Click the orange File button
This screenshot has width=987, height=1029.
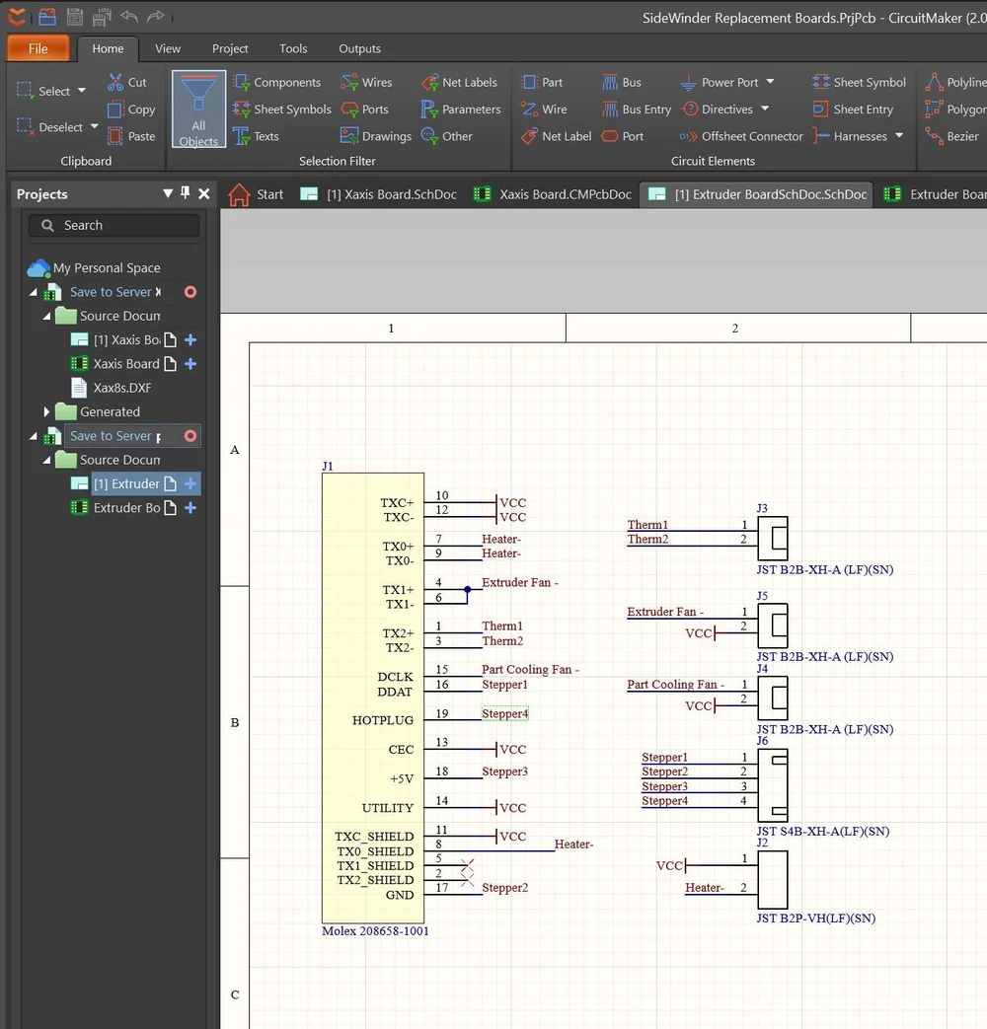click(38, 48)
